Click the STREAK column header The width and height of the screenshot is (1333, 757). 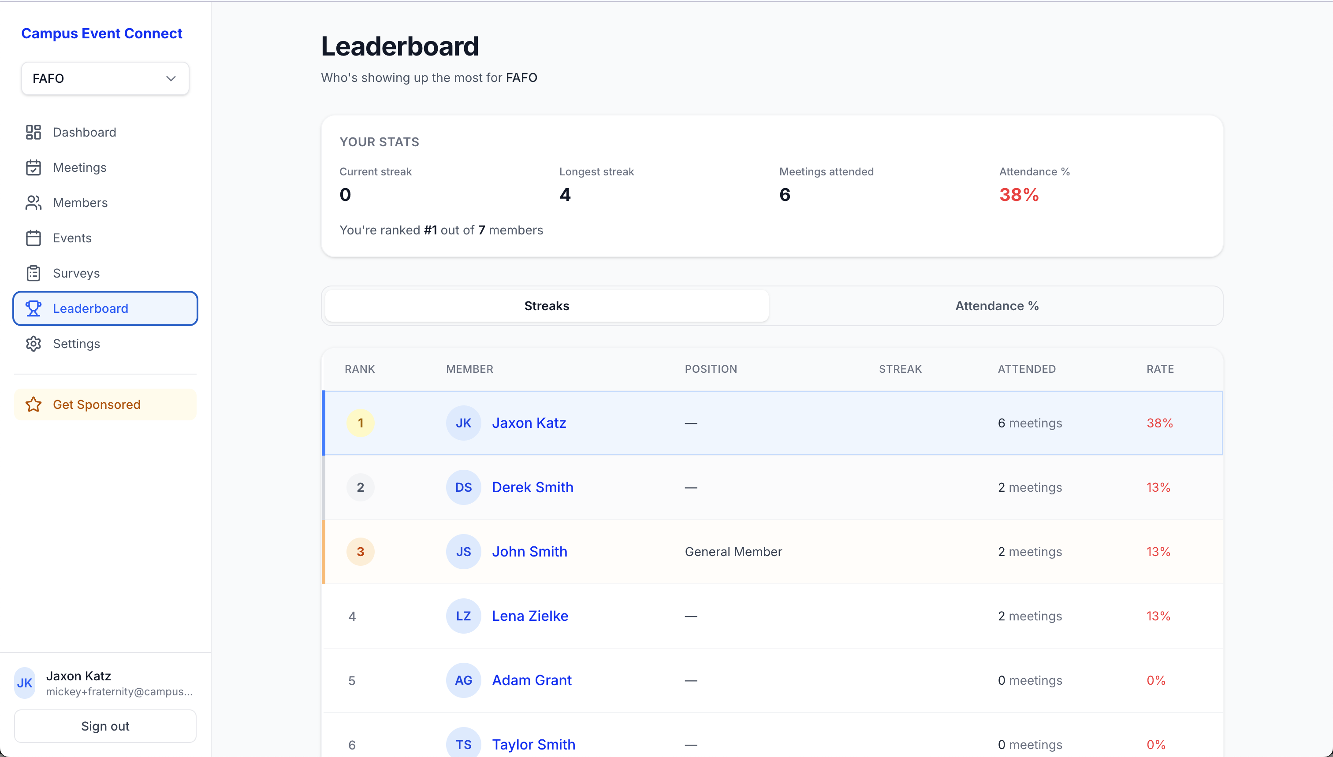(x=900, y=369)
